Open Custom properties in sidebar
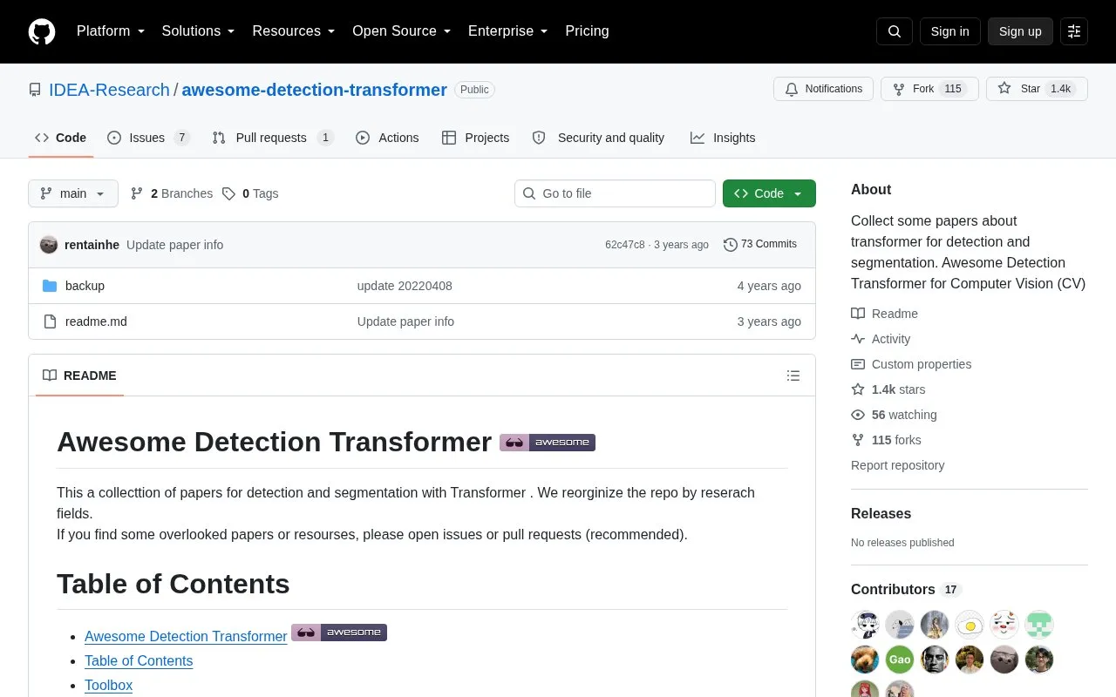This screenshot has width=1116, height=697. [x=921, y=364]
